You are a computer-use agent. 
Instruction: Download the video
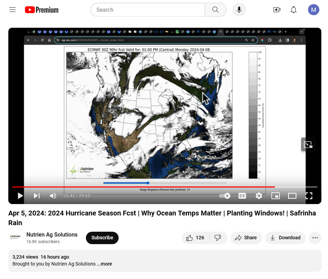[x=285, y=238]
